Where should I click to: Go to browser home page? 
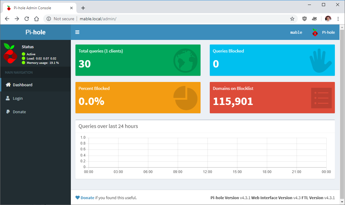tap(36, 19)
